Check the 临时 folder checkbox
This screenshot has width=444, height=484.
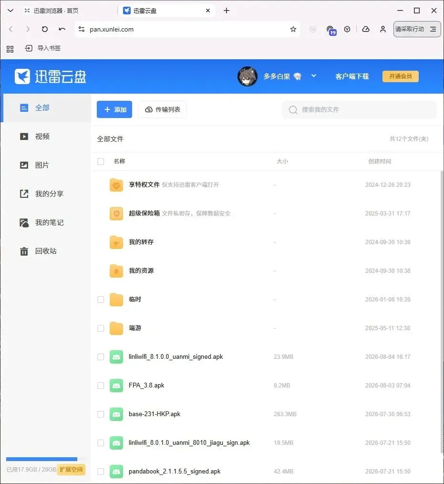pyautogui.click(x=101, y=300)
